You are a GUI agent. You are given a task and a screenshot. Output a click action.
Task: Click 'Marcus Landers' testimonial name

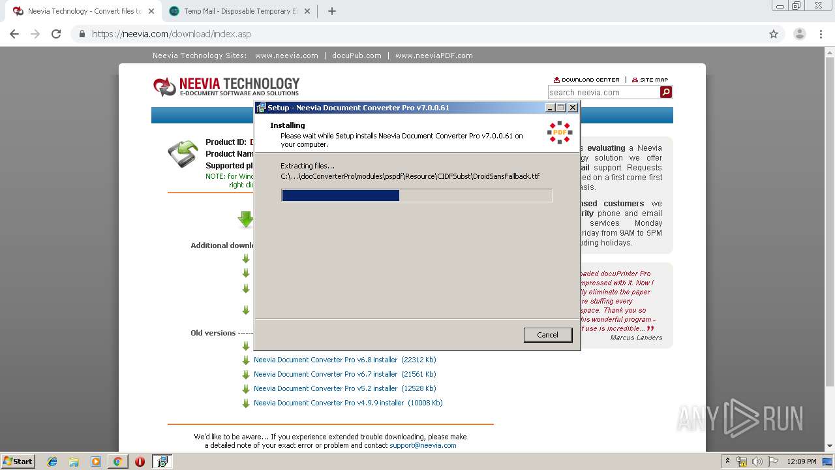(x=636, y=337)
